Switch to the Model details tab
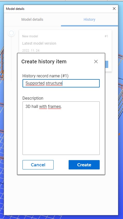123x219 pixels. [x=32, y=19]
